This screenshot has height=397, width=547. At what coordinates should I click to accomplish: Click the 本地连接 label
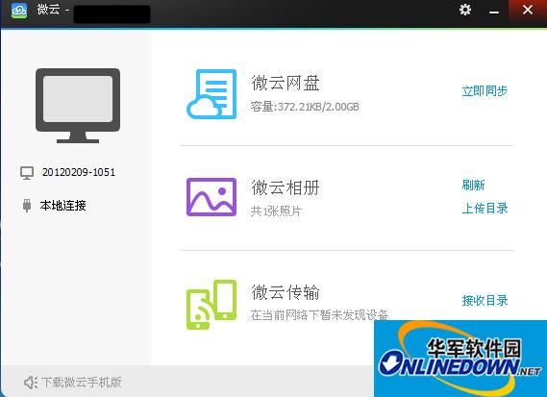click(62, 206)
